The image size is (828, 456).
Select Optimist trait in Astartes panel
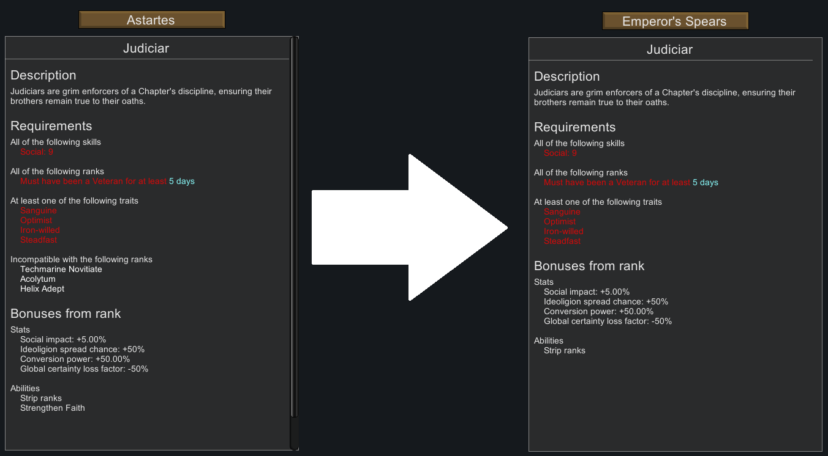click(36, 220)
